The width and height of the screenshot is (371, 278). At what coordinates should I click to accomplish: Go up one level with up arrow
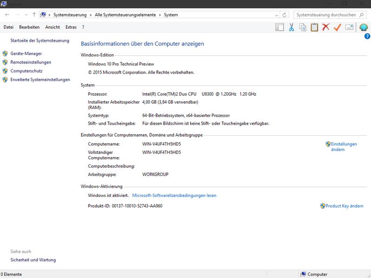(34, 15)
